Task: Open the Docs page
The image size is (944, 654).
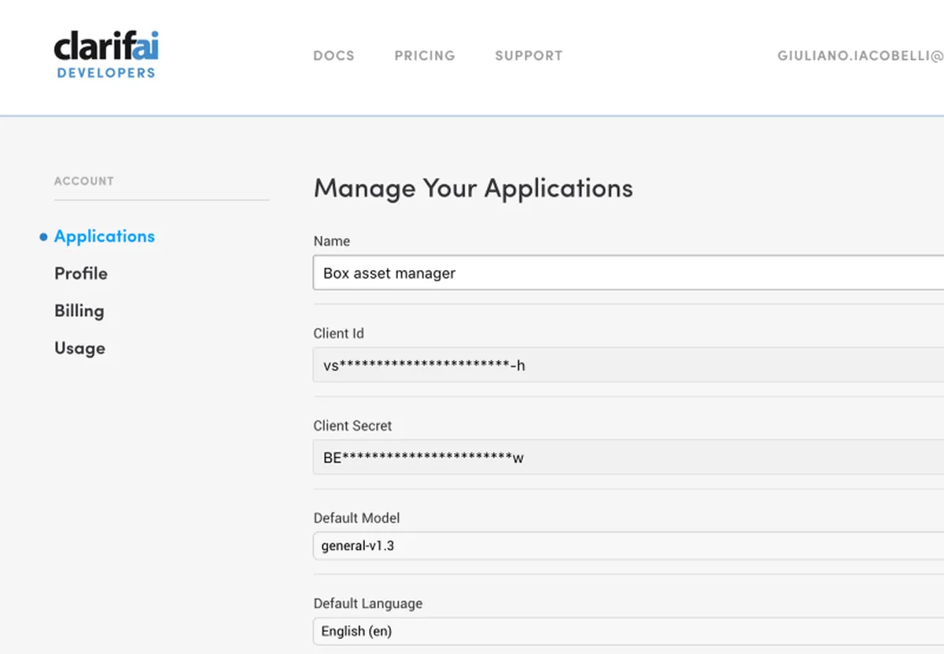Action: 334,56
